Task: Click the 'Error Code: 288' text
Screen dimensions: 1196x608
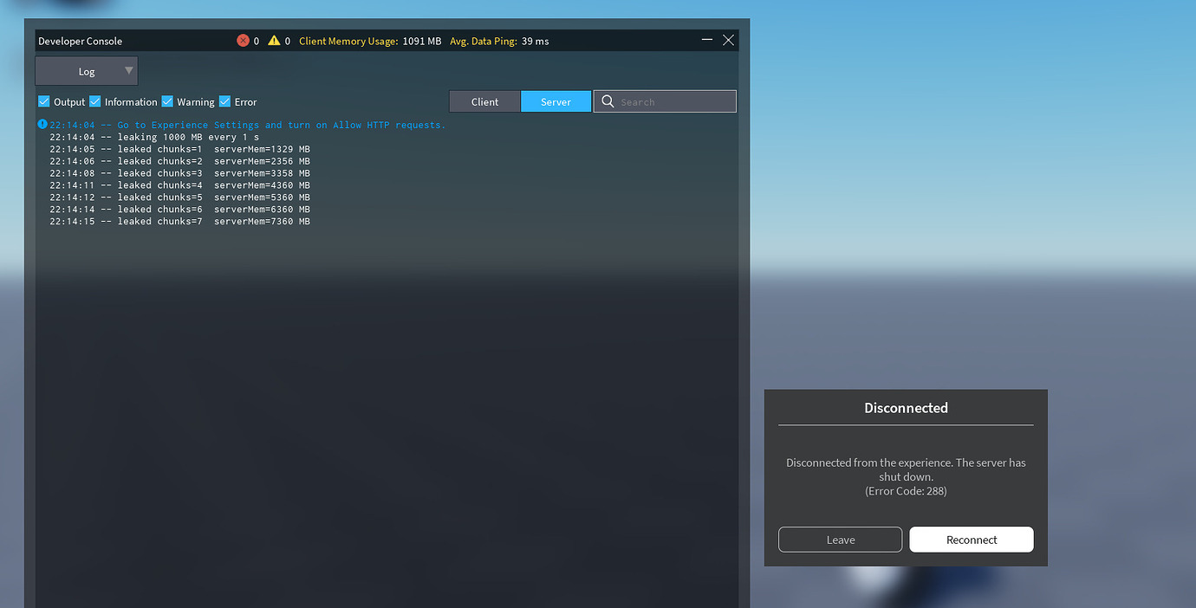Action: tap(906, 491)
